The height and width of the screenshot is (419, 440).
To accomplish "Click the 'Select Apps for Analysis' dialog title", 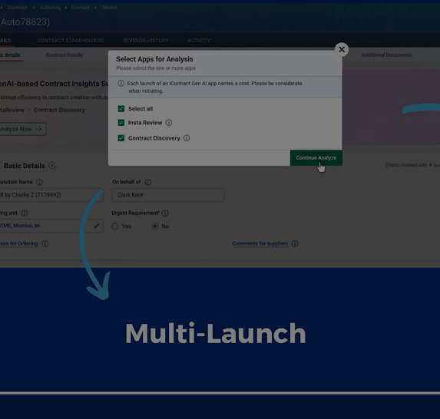I will coord(154,59).
